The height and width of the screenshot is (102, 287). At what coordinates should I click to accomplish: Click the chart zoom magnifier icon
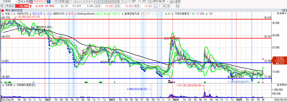tap(150, 1)
